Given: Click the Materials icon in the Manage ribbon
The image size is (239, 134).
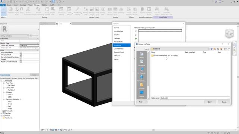Looking at the screenshot, I should point(10,11).
